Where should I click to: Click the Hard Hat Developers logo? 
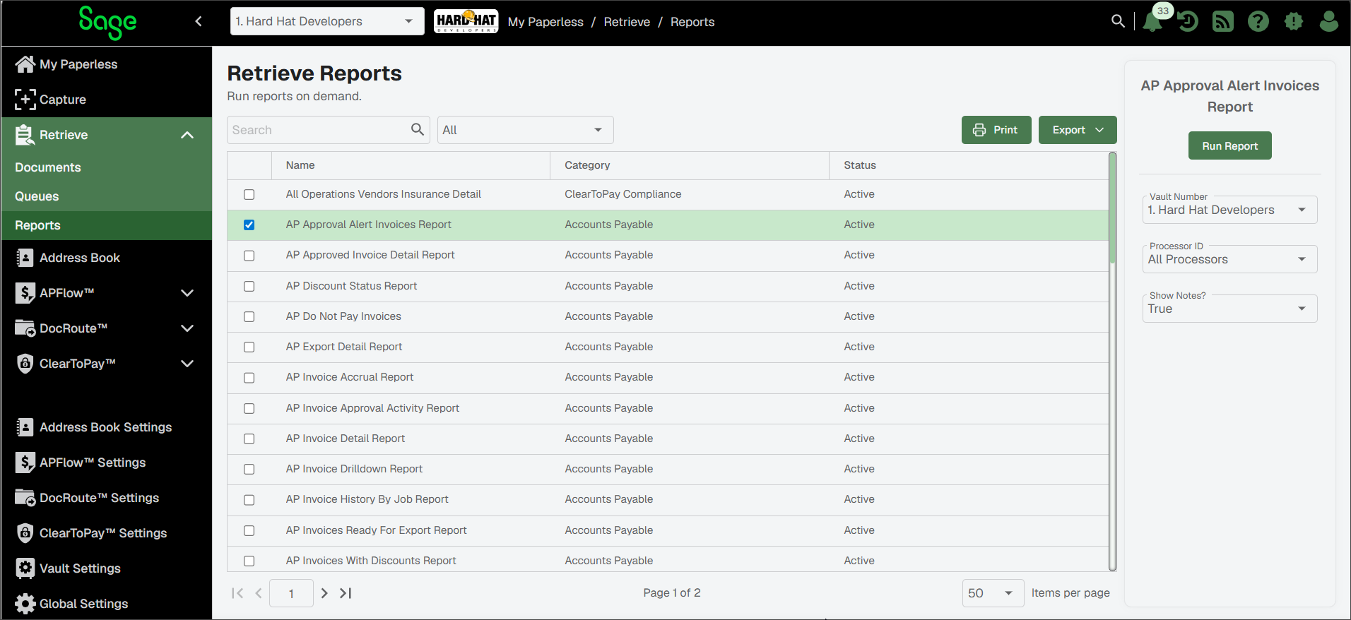point(466,21)
